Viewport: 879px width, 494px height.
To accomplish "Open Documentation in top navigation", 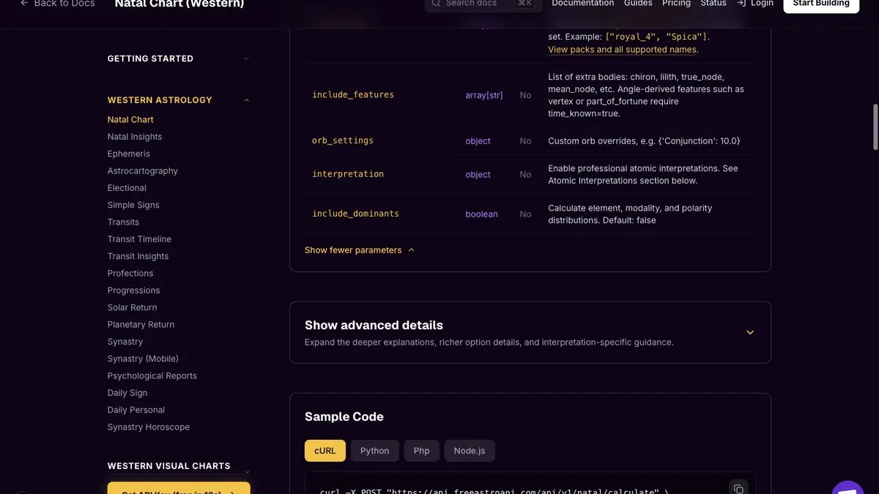I will [583, 3].
